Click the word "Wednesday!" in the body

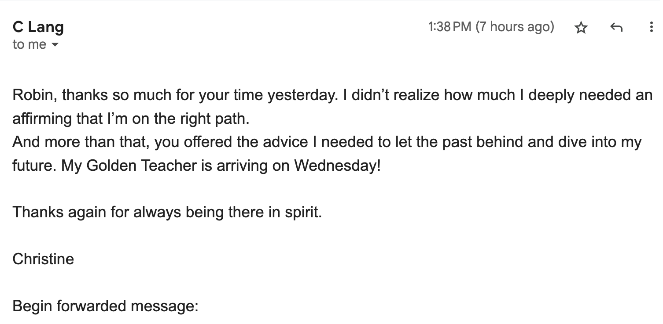(x=337, y=166)
